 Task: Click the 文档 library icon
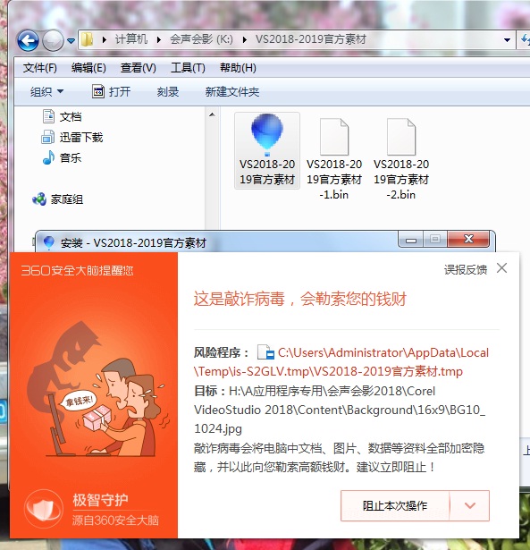pos(48,116)
